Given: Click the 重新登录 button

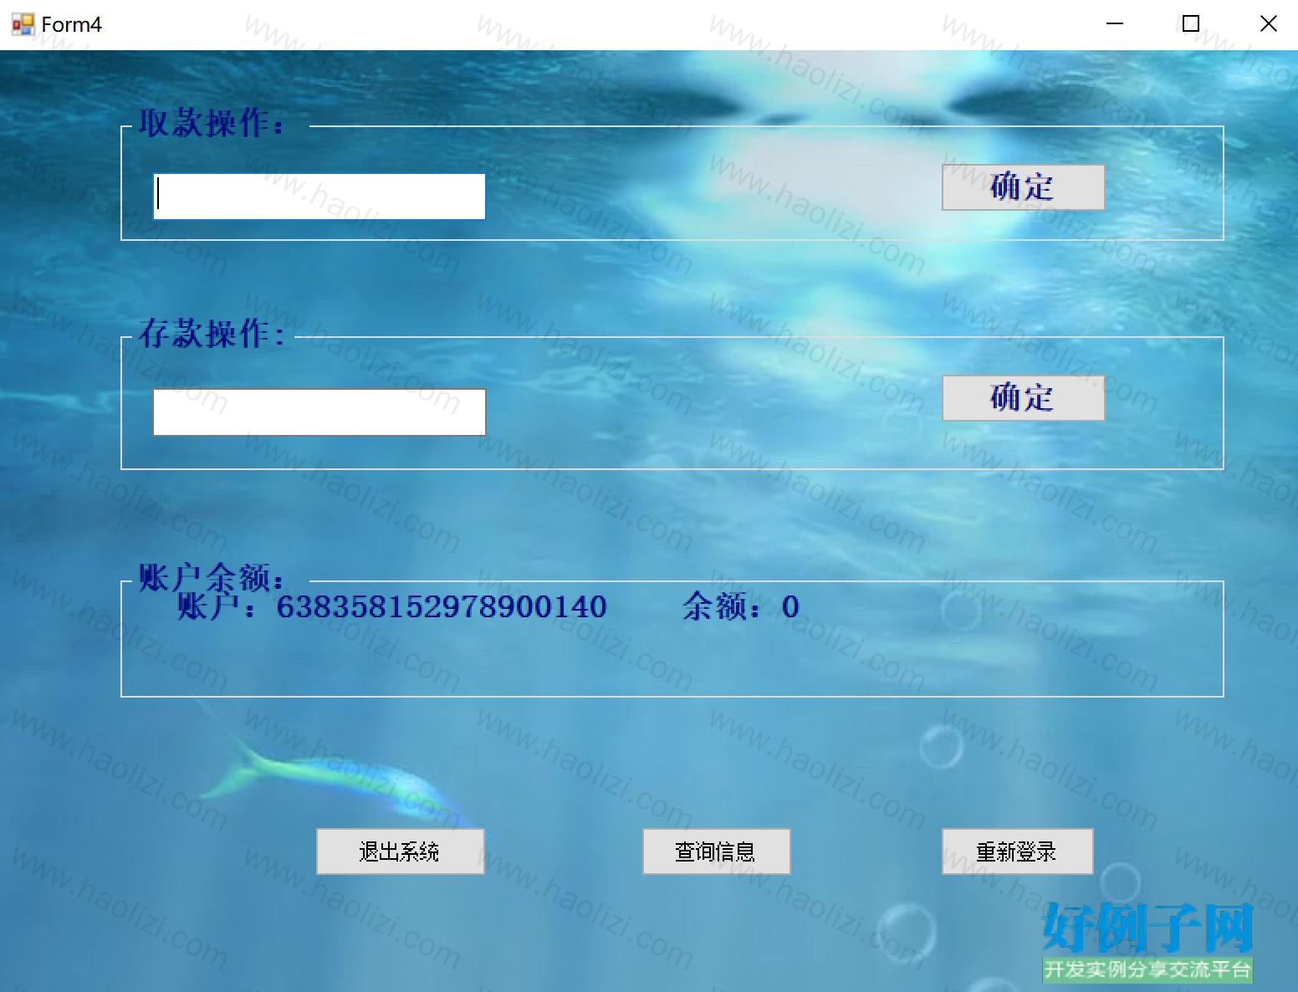Looking at the screenshot, I should 1017,851.
